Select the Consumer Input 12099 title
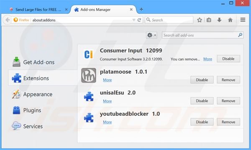251x150 pixels. point(131,50)
